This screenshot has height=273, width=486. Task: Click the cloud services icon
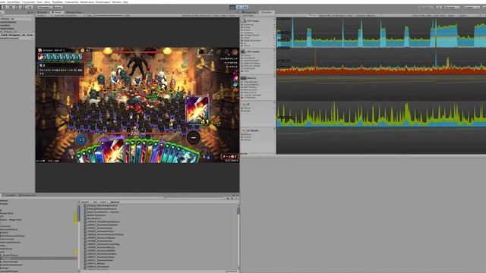[x=439, y=7]
